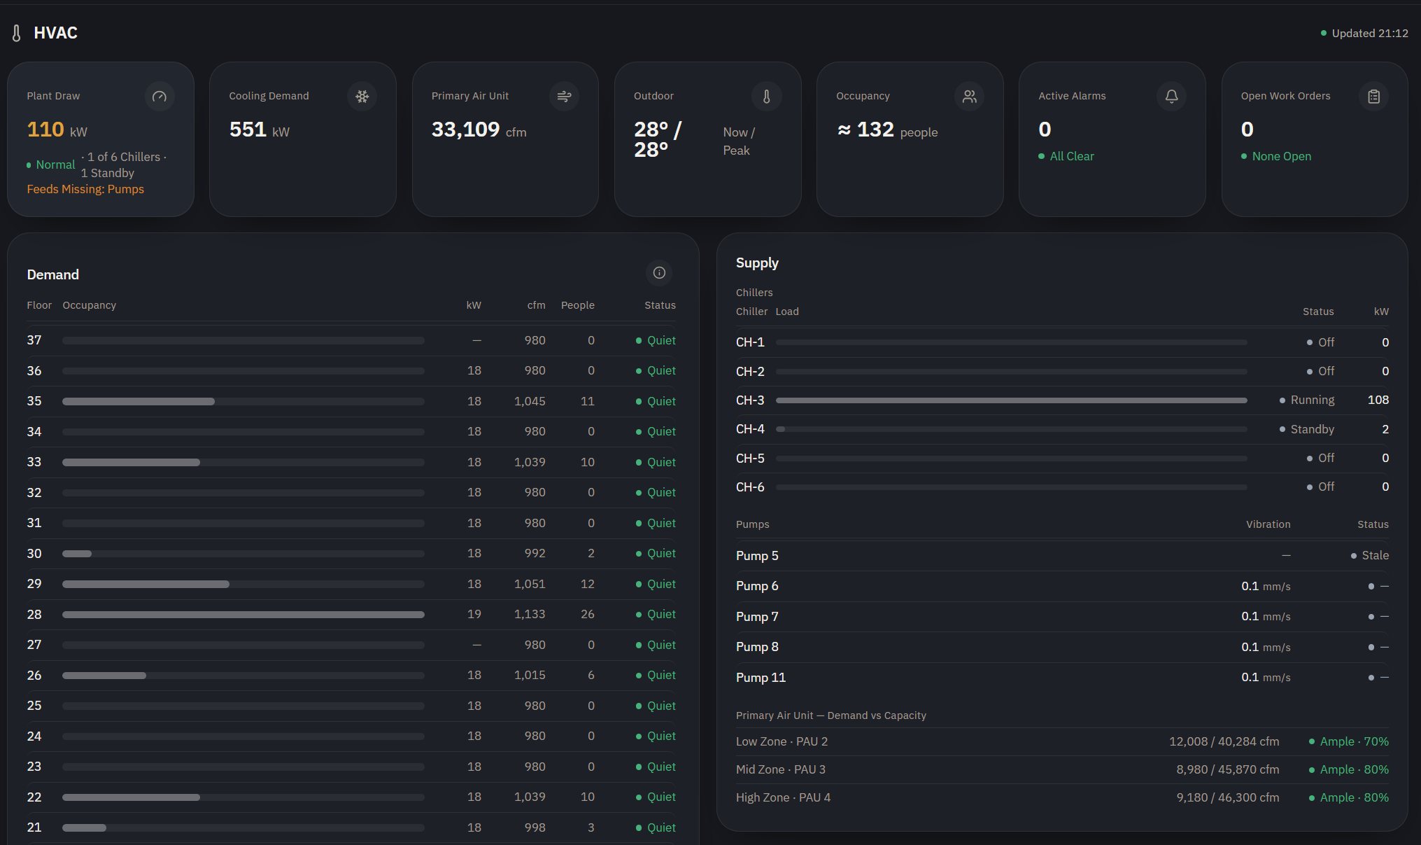Open the info icon in the Demand panel
The width and height of the screenshot is (1421, 845).
click(x=659, y=273)
